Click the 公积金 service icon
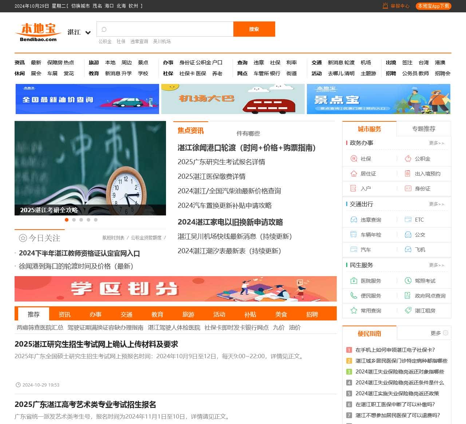Screen dimensions: 466x424 point(408,158)
